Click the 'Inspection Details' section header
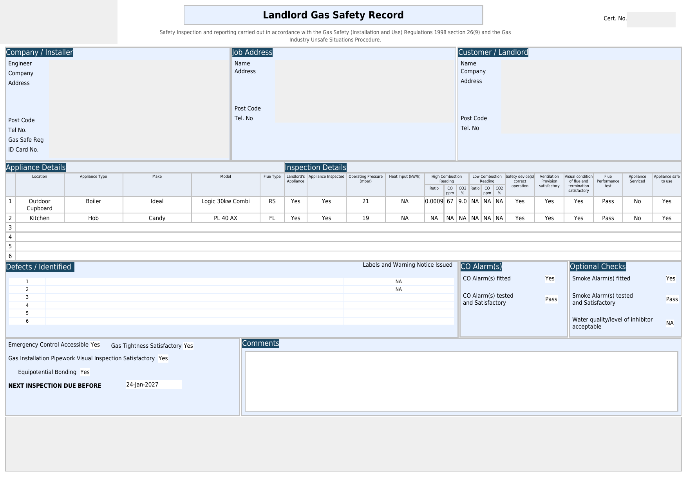Viewport: 687px width, 486px height. click(316, 168)
